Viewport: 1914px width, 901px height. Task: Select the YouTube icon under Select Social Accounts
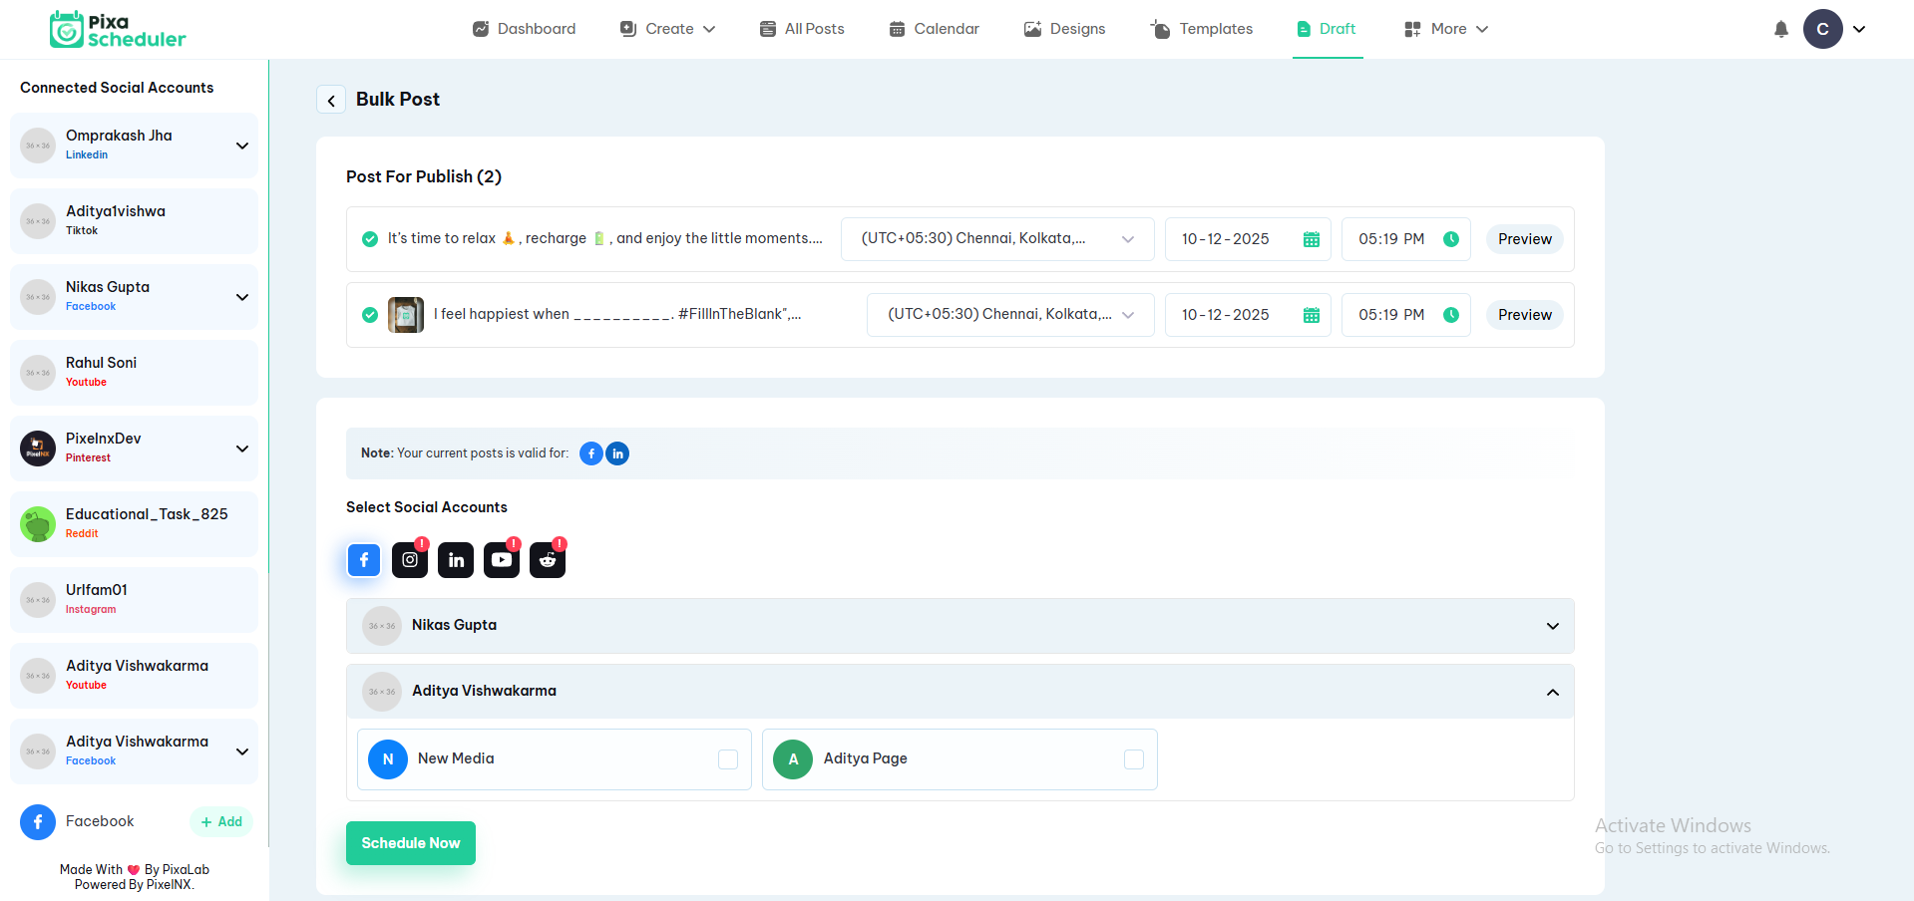tap(501, 559)
